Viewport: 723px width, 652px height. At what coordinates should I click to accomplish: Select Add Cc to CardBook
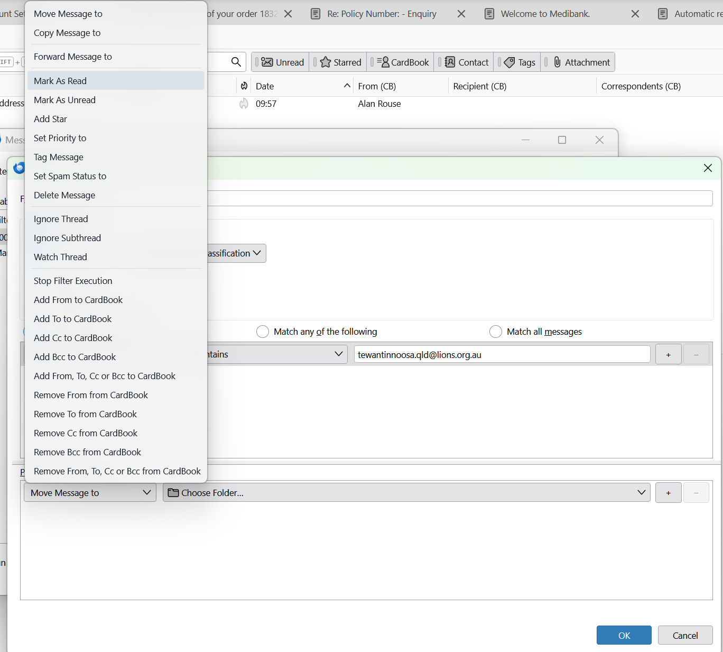tap(116, 338)
